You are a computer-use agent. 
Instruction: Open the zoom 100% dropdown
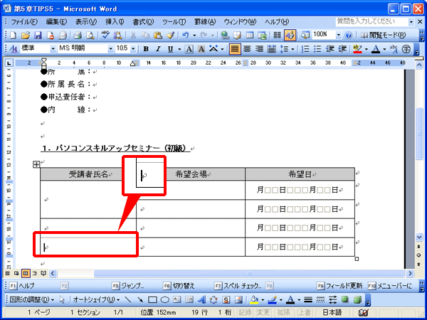click(339, 36)
